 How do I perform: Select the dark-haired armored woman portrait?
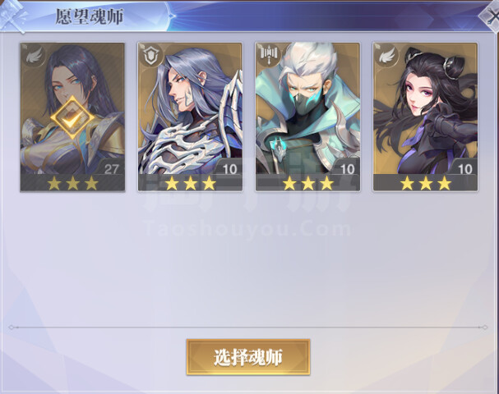pos(72,108)
